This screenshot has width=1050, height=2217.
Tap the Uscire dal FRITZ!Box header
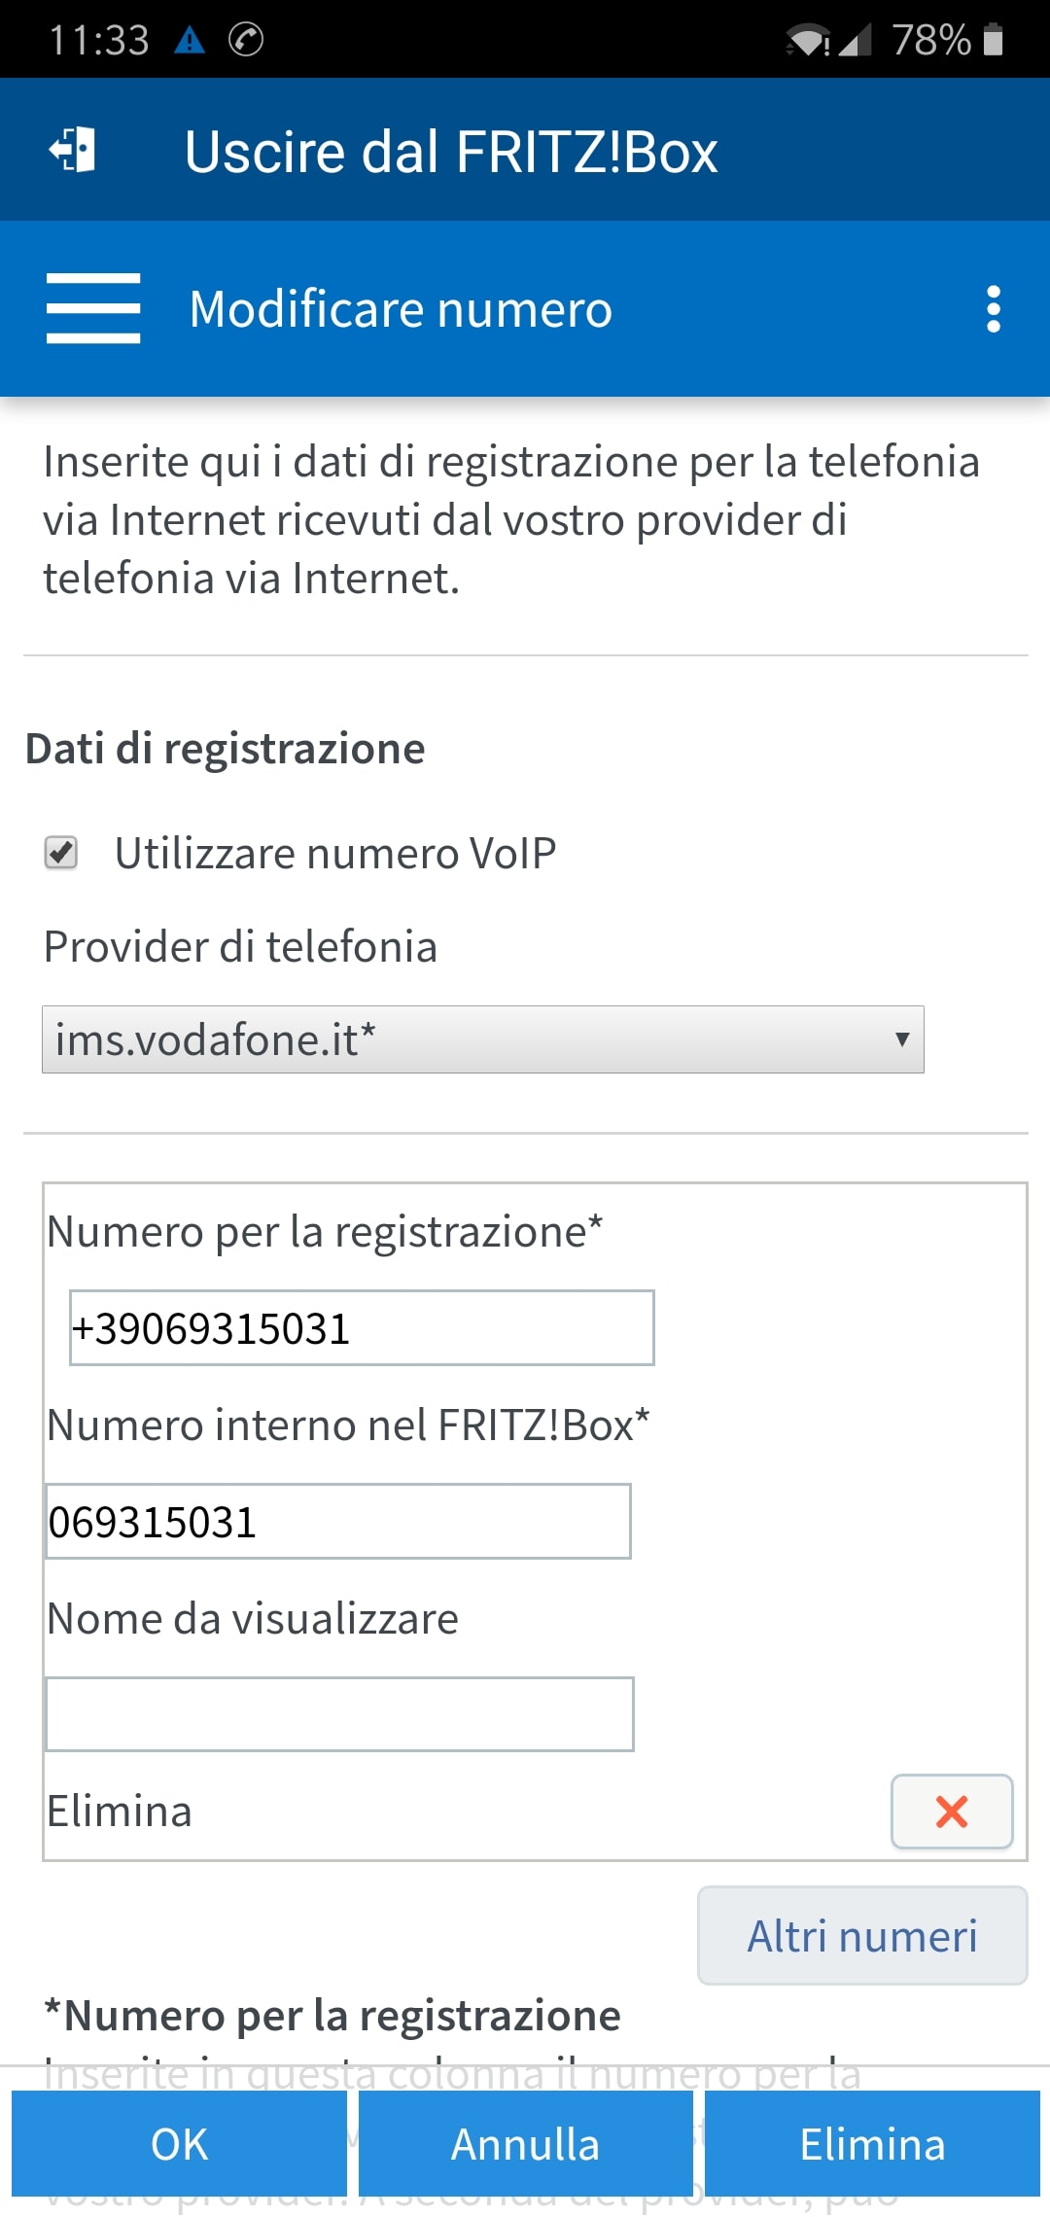click(x=451, y=152)
